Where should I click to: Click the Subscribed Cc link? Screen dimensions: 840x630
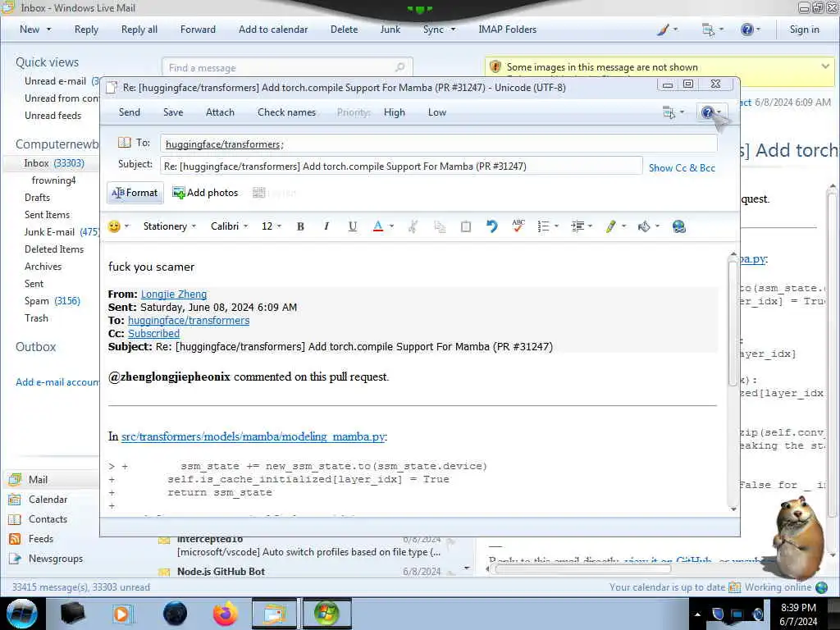coord(153,333)
